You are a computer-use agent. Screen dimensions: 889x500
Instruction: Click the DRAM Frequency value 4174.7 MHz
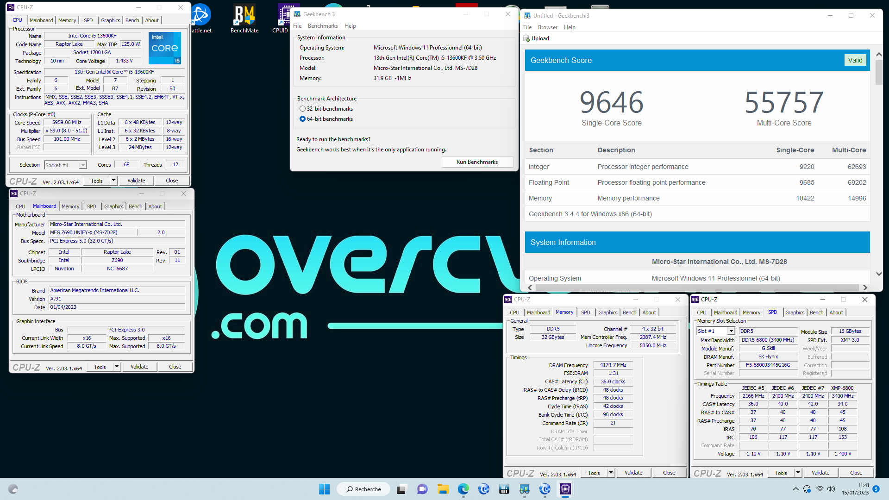613,365
